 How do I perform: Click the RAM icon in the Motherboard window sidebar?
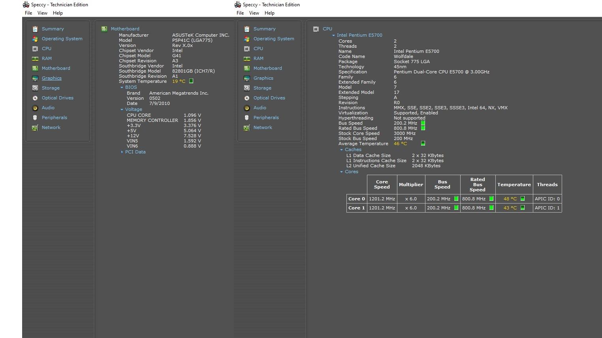pos(35,58)
